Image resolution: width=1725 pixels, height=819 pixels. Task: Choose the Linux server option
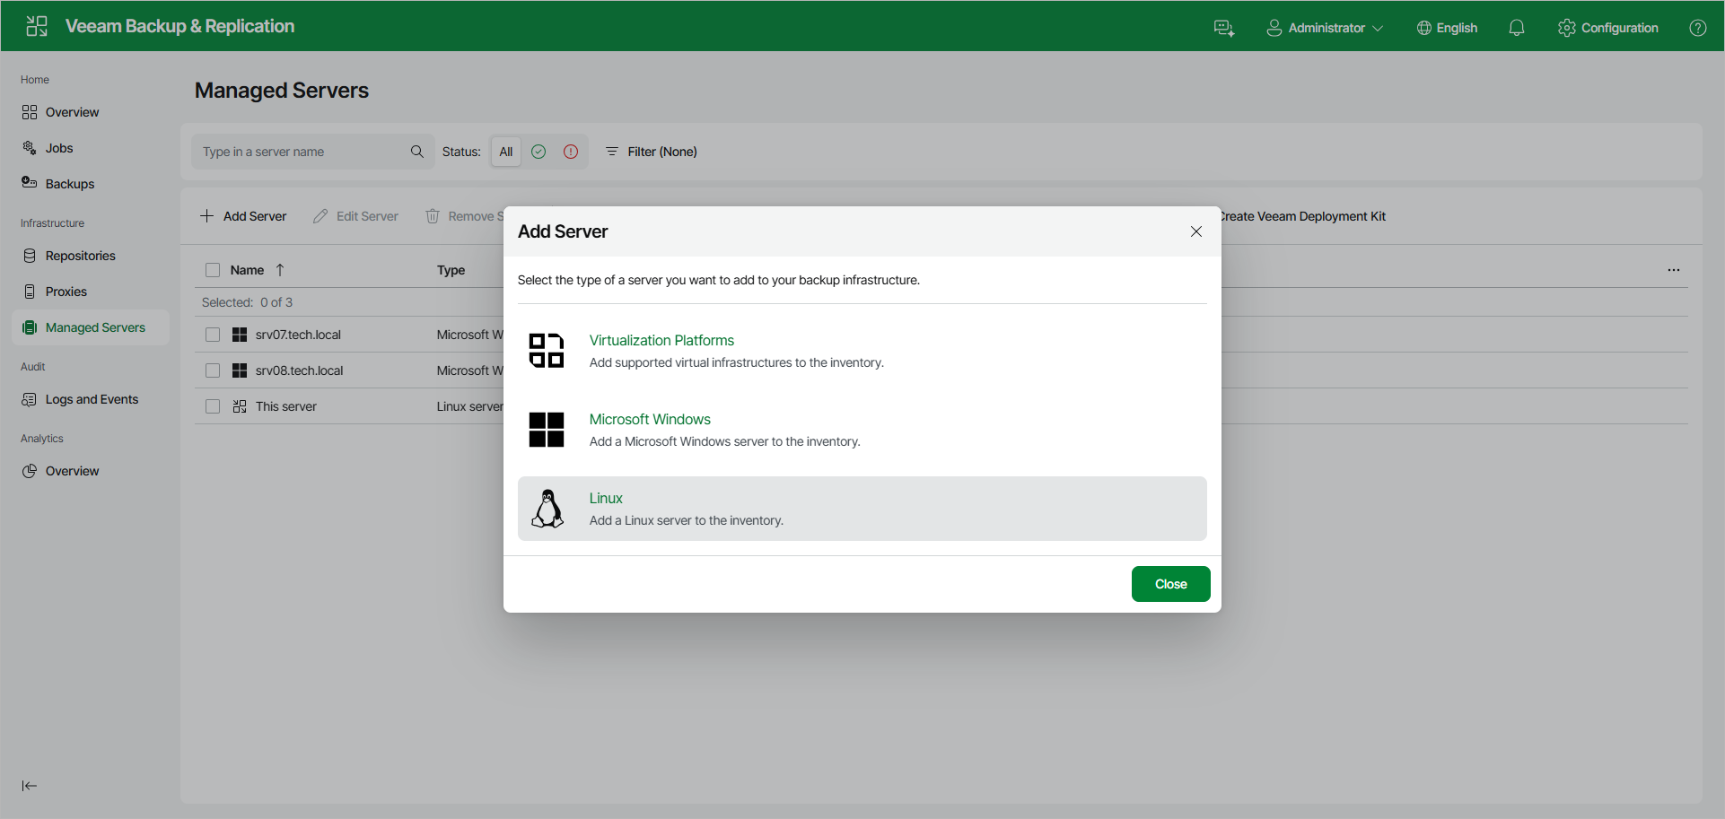[862, 509]
